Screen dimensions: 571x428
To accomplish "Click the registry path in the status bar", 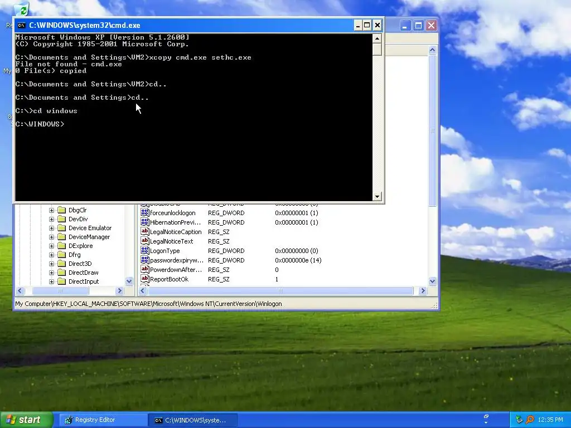I will coord(148,304).
